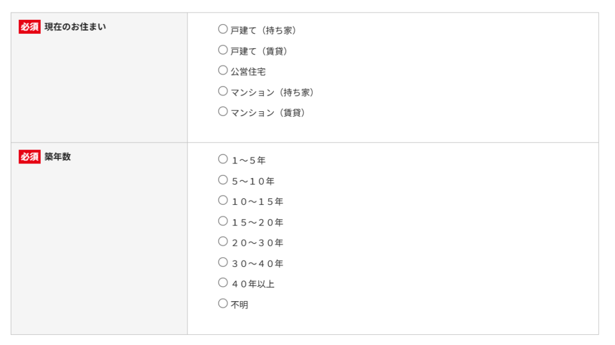Select the １５～２０年 radio button

click(x=223, y=221)
